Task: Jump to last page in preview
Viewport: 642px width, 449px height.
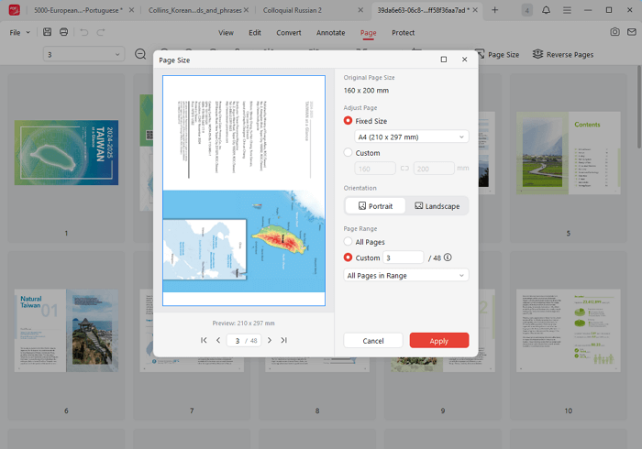Action: click(x=284, y=340)
